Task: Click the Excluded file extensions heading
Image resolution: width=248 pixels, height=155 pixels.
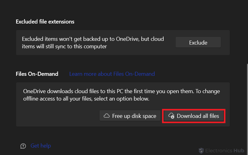Action: click(x=45, y=22)
